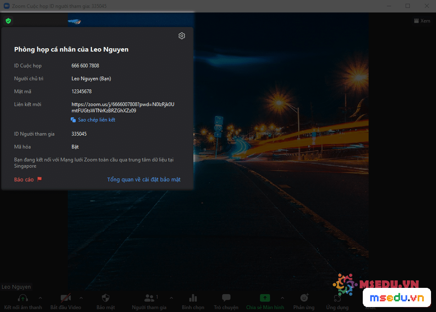
Task: Switch view with Xem button
Action: click(422, 21)
